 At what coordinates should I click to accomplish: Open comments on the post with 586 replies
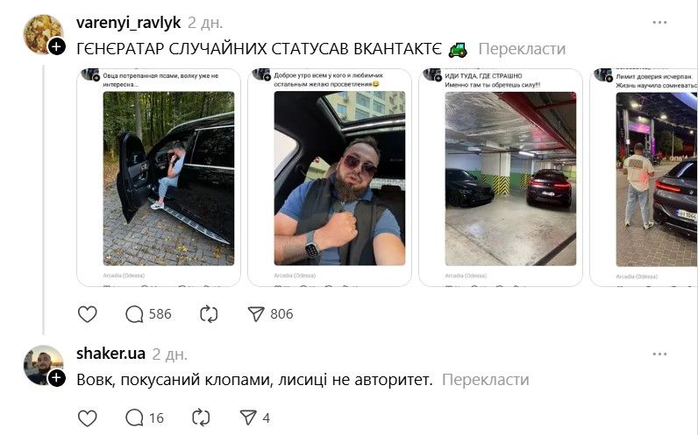click(148, 314)
